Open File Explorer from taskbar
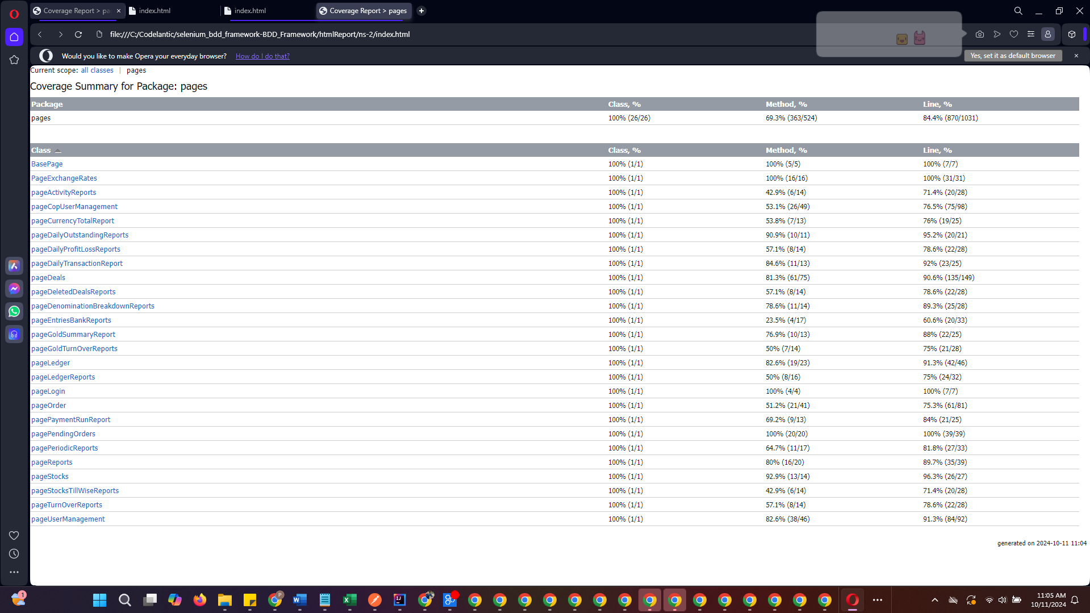This screenshot has height=613, width=1090. tap(225, 600)
